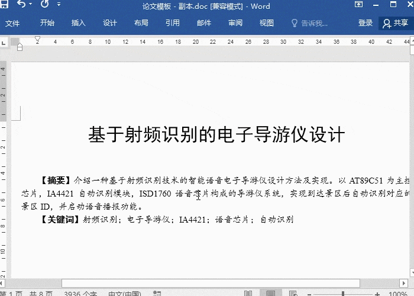Click the horizontal scrollbar left arrow

(2, 283)
